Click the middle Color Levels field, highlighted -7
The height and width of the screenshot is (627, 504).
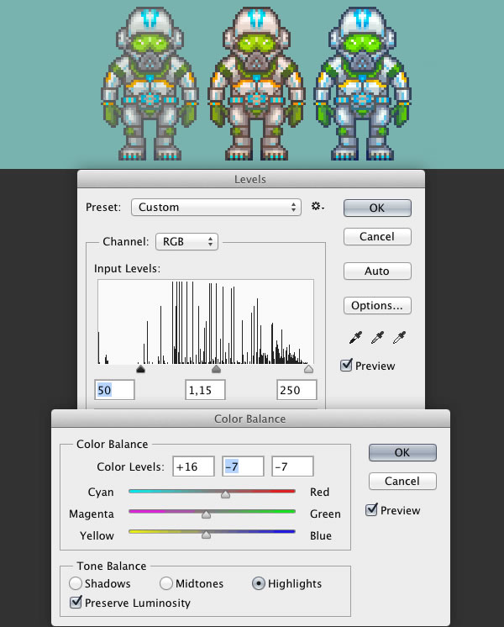(243, 466)
